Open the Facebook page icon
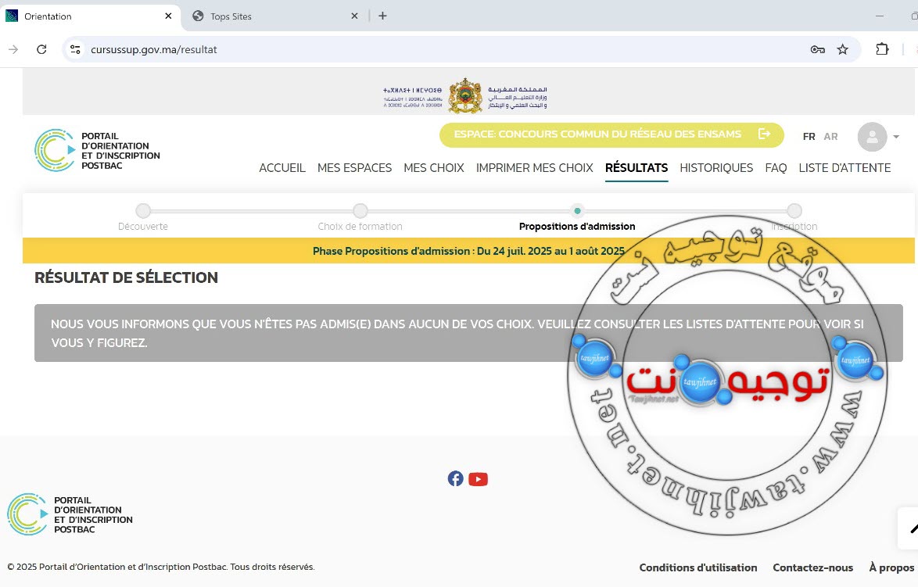 [456, 478]
